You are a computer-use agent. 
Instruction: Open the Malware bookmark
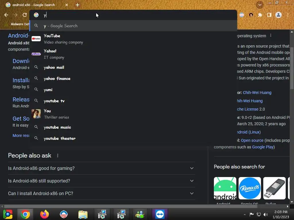(18, 24)
